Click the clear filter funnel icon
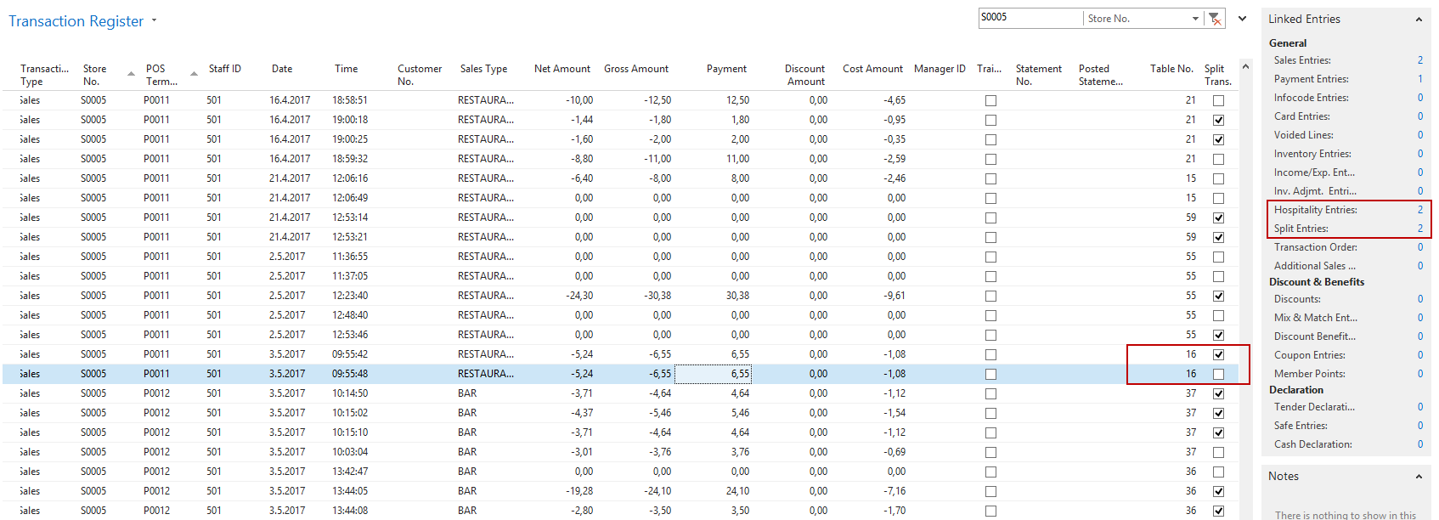 pyautogui.click(x=1216, y=19)
